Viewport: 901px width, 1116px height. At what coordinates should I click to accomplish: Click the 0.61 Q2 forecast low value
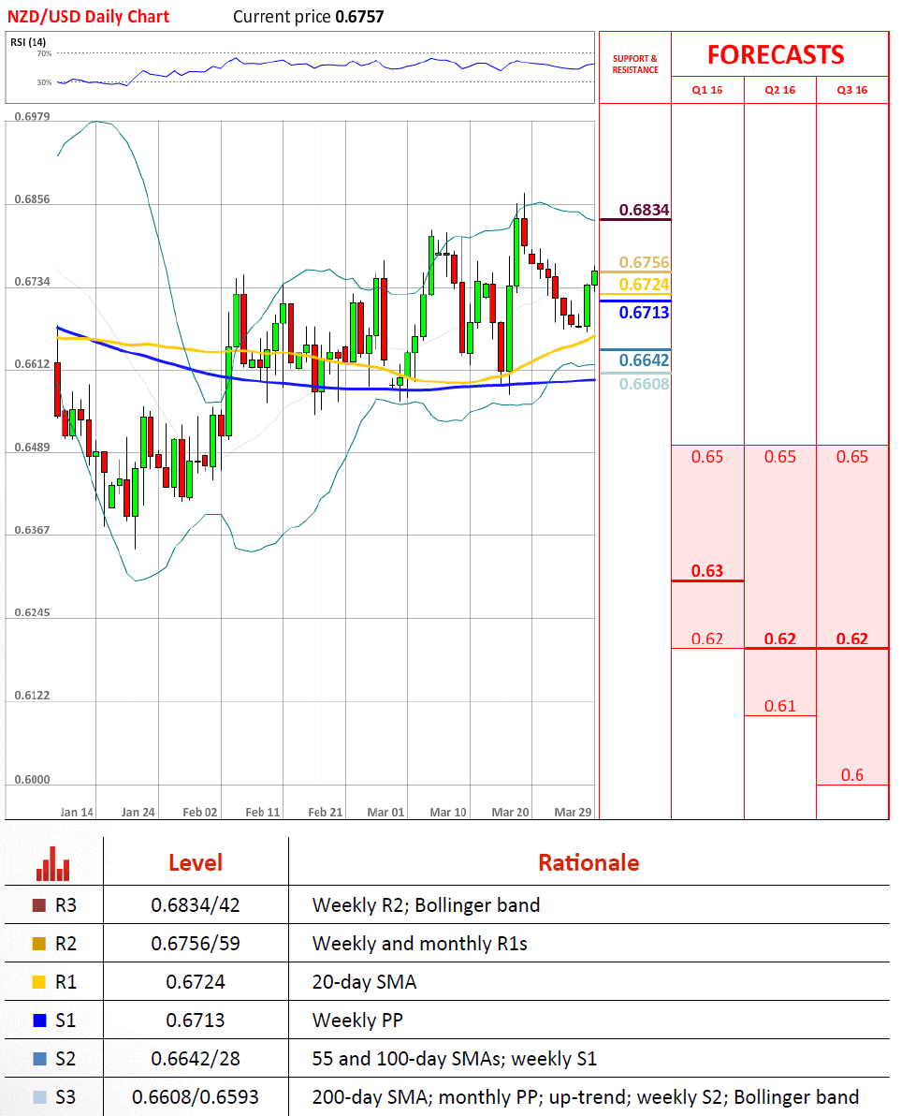780,706
